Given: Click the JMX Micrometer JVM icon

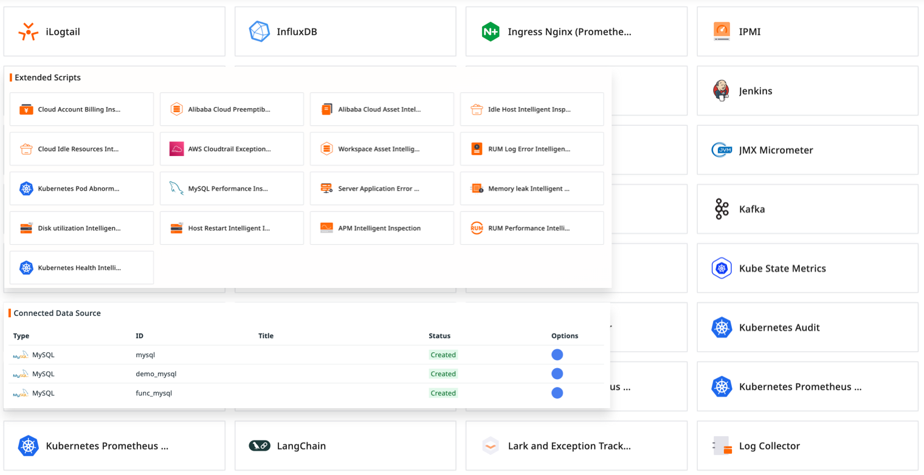Looking at the screenshot, I should pyautogui.click(x=722, y=150).
